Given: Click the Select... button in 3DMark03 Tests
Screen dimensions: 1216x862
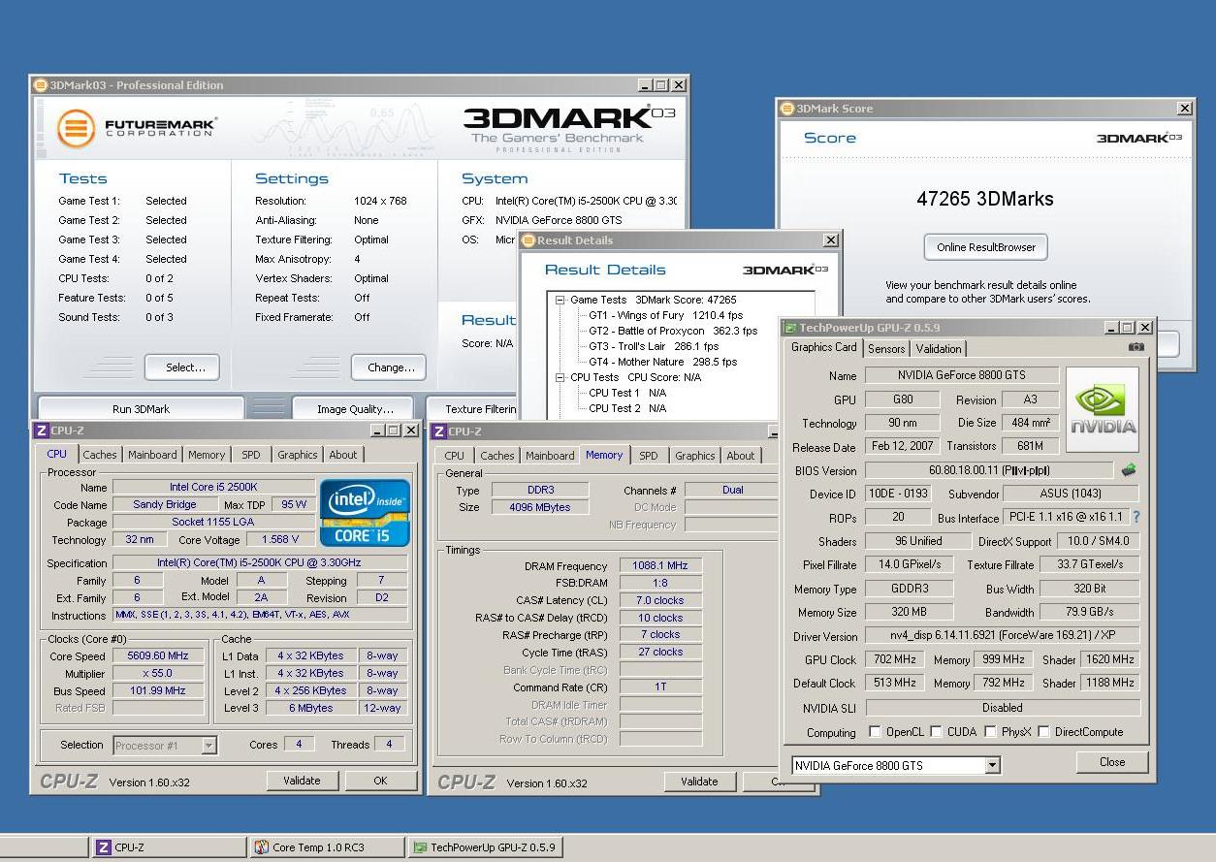Looking at the screenshot, I should click(181, 367).
